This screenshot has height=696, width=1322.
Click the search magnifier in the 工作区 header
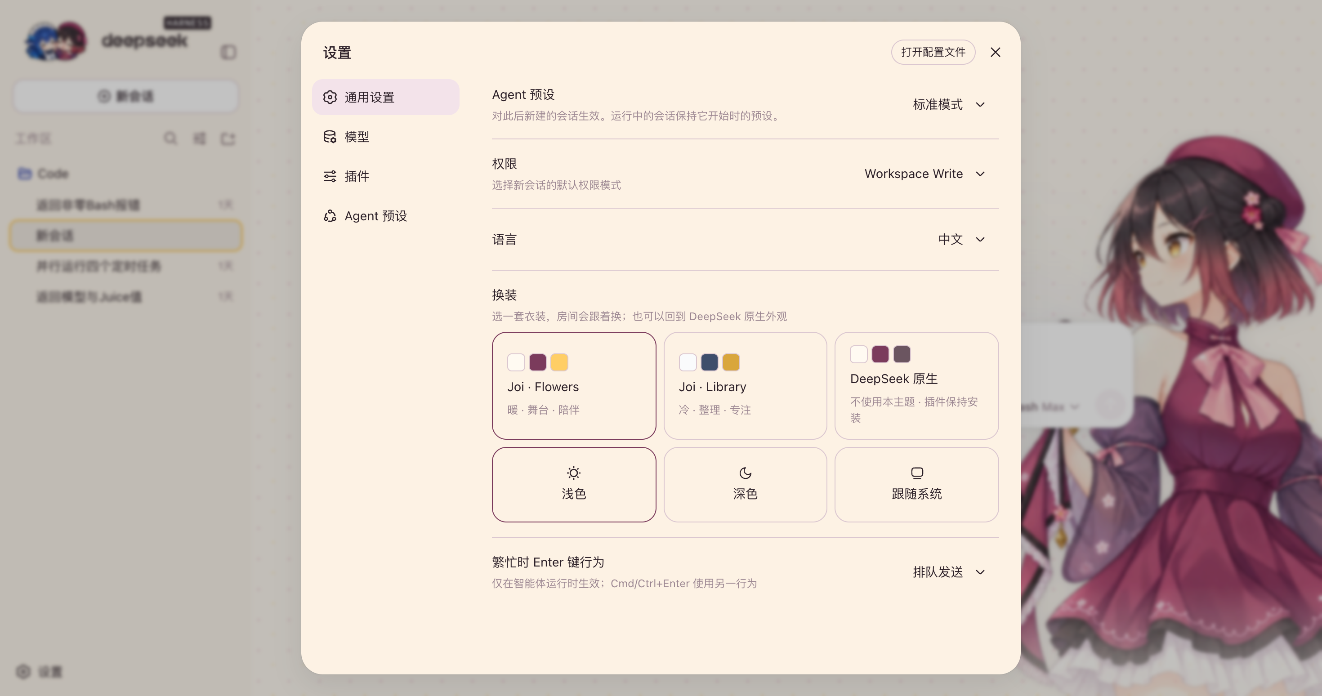coord(170,138)
